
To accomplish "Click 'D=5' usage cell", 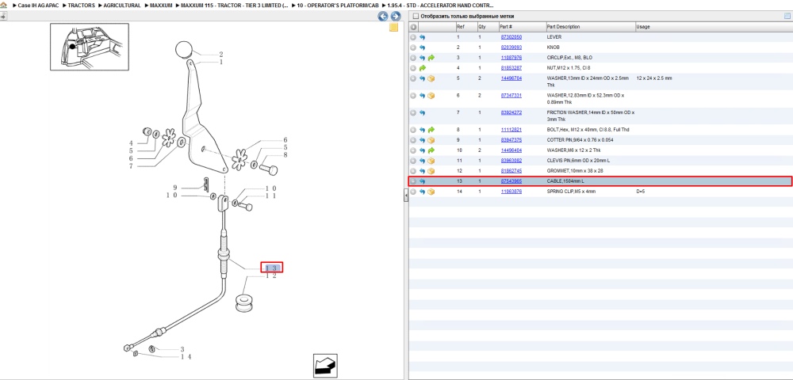I will point(641,192).
